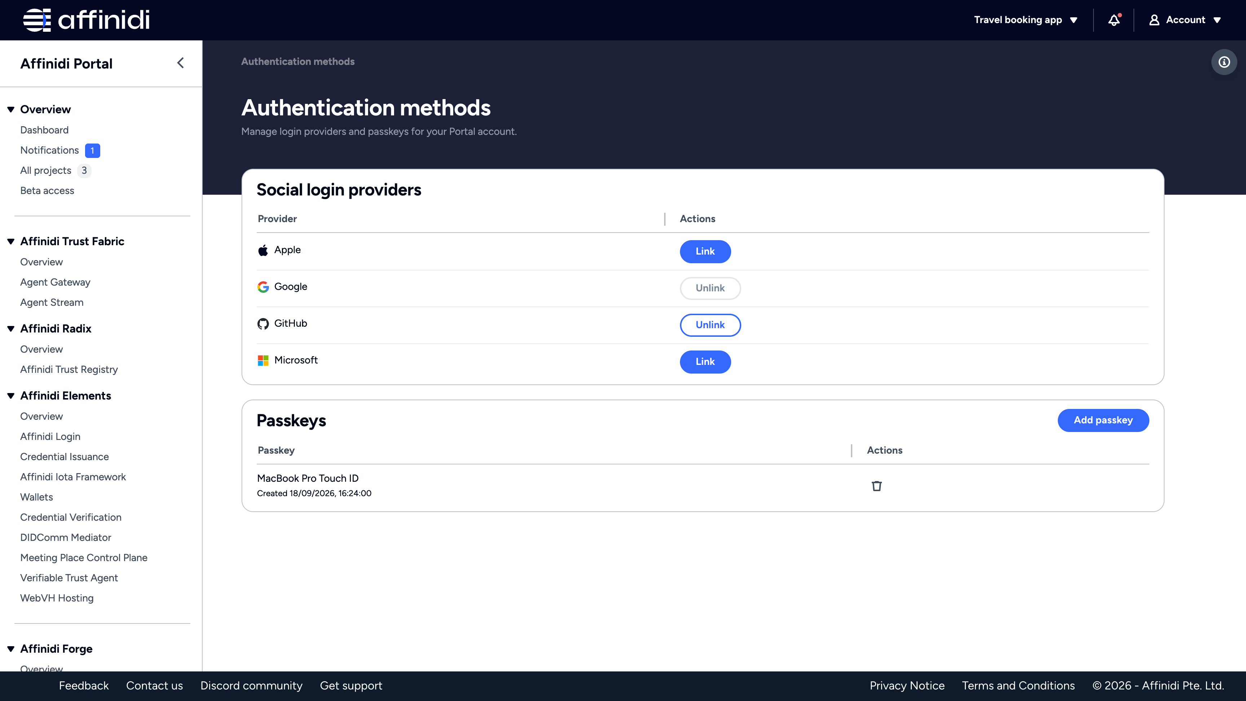Collapse the Affinidi Radix section
This screenshot has width=1246, height=701.
pos(11,329)
